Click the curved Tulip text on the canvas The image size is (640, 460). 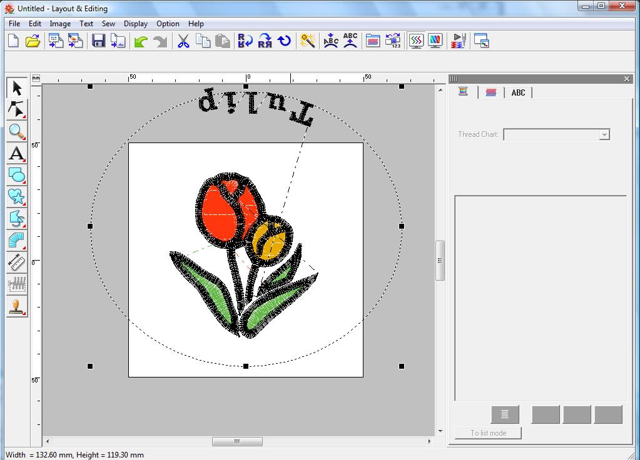pyautogui.click(x=256, y=106)
